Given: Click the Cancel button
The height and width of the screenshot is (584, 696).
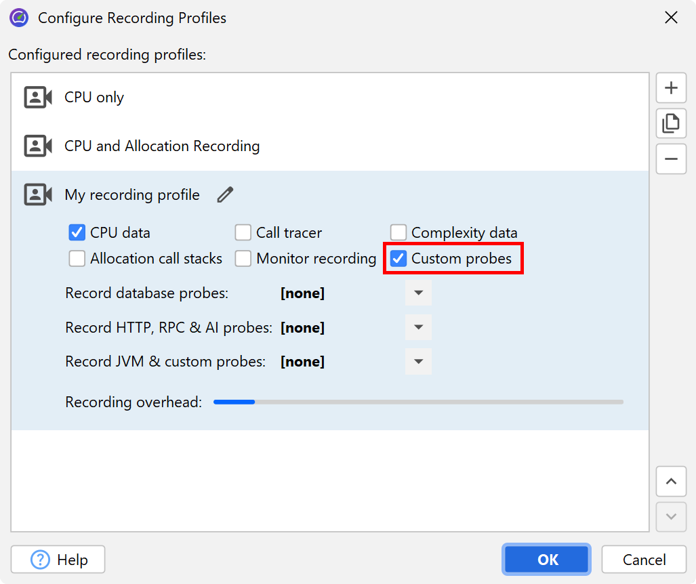Looking at the screenshot, I should coord(644,560).
